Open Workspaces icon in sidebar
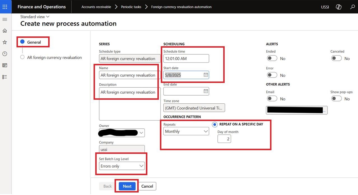This screenshot has width=358, height=195. [x=5, y=65]
